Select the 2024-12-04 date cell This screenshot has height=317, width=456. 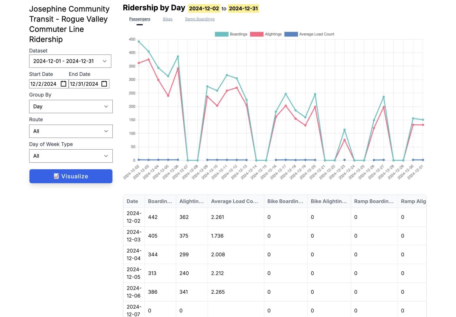(x=134, y=255)
